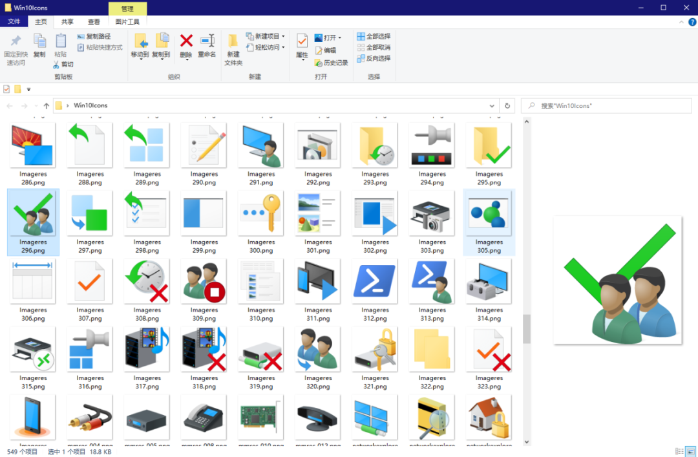Click the red Delete (删除) icon
This screenshot has width=698, height=457.
point(186,41)
